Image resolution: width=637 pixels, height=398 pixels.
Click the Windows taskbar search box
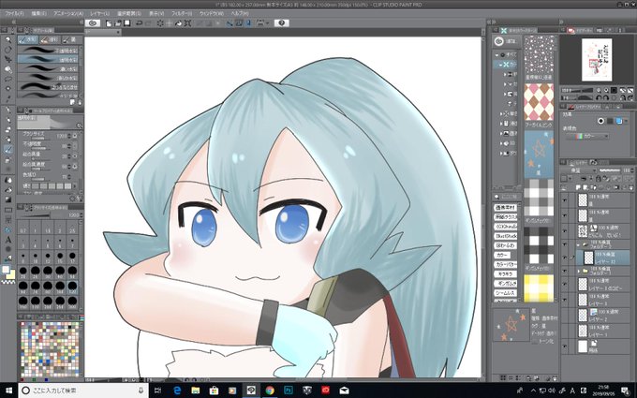83,391
